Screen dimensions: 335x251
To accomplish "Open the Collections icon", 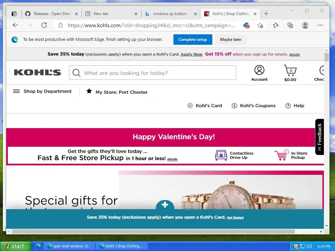I will (290, 25).
